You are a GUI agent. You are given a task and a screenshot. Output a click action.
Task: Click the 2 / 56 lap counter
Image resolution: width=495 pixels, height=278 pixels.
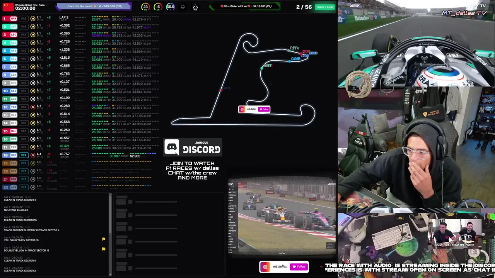(304, 7)
